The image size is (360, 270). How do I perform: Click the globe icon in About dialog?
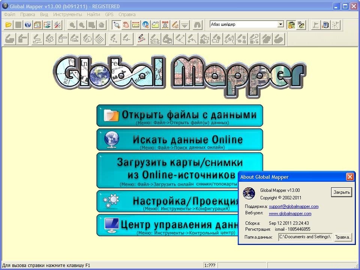[249, 193]
